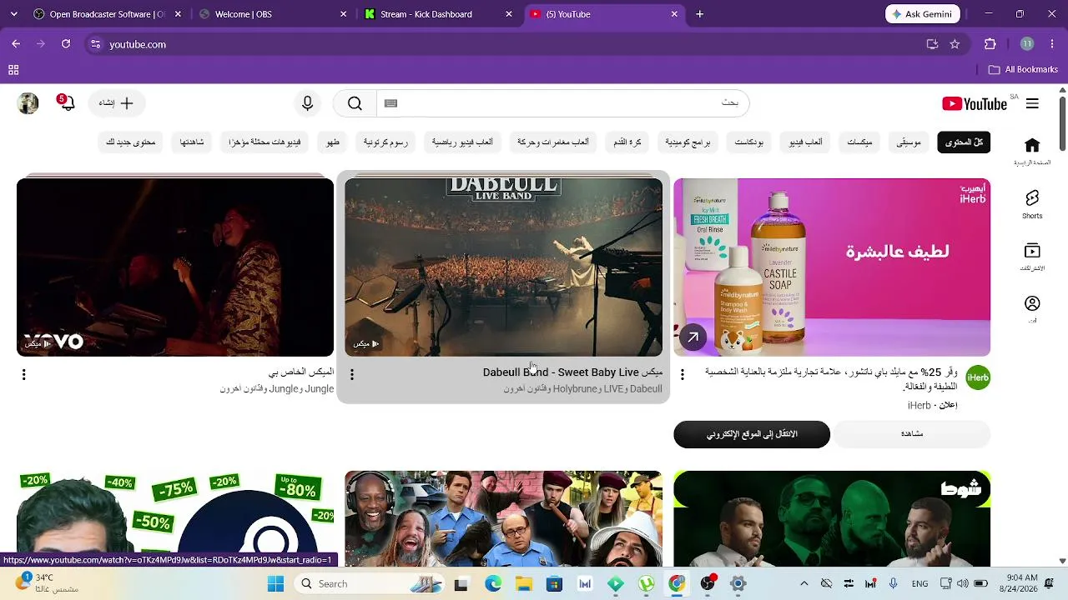
Task: Open Chrome profile avatar in toolbar
Action: [1027, 44]
